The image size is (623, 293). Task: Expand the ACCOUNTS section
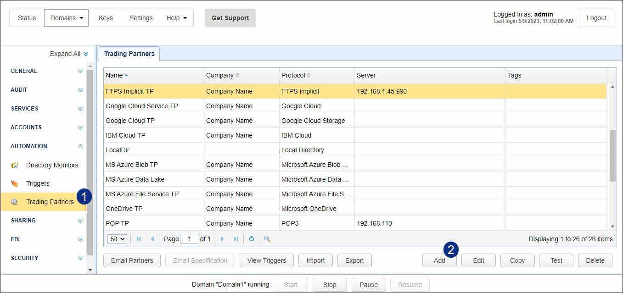[80, 127]
